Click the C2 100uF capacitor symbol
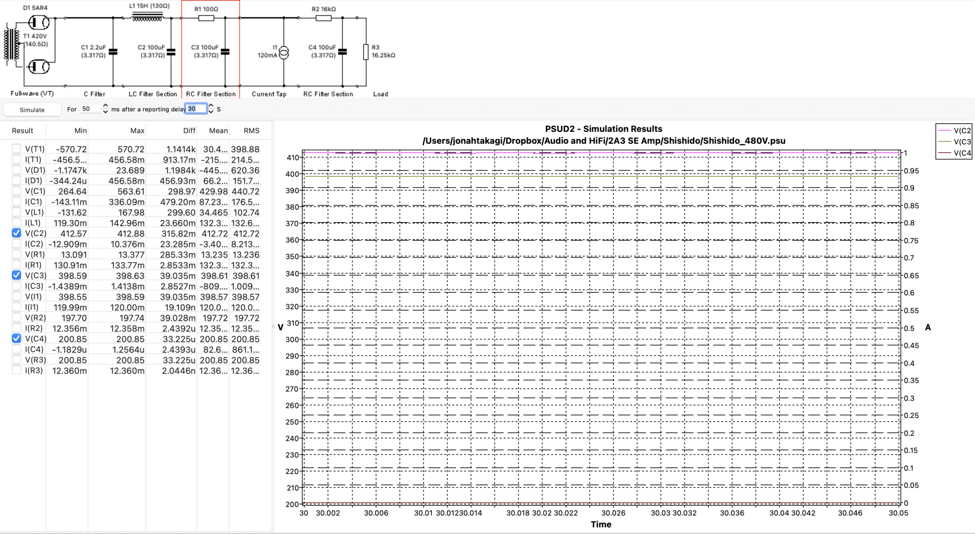 click(x=171, y=51)
